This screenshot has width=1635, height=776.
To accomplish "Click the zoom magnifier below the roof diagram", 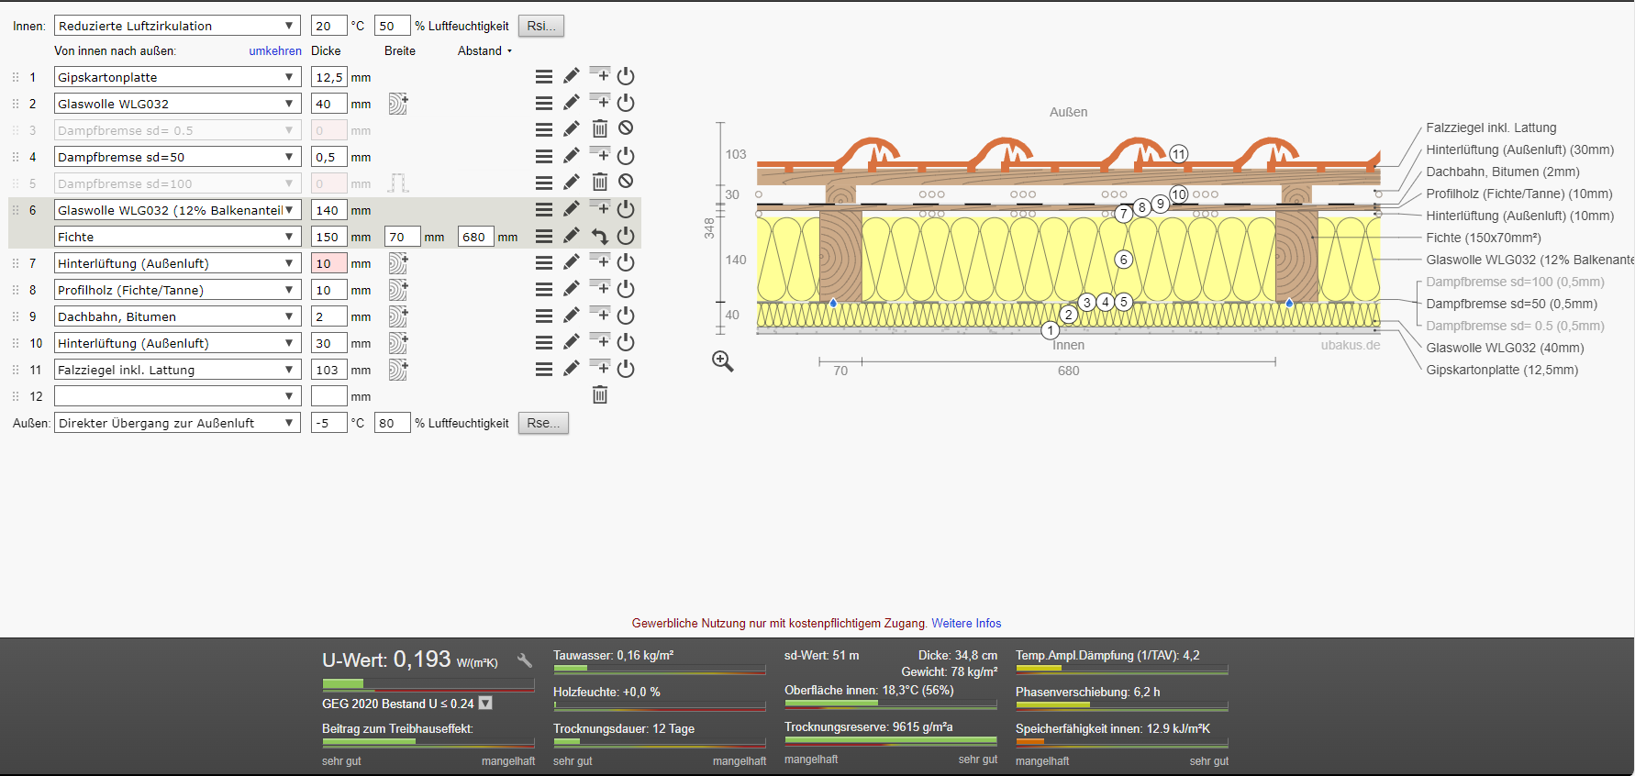I will (723, 361).
